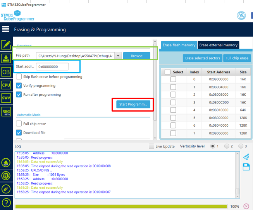Clear the log with broom icon

[x=246, y=157]
